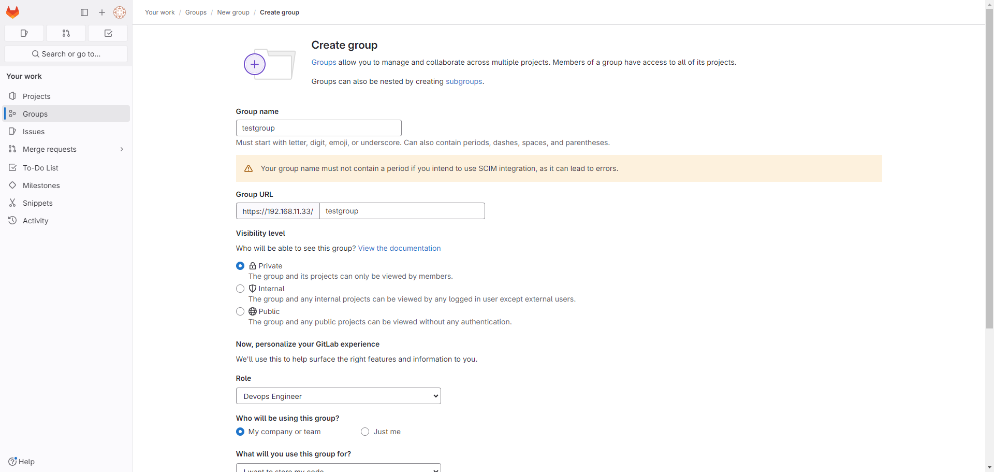This screenshot has width=994, height=472.
Task: Open the Role dropdown
Action: 338,396
